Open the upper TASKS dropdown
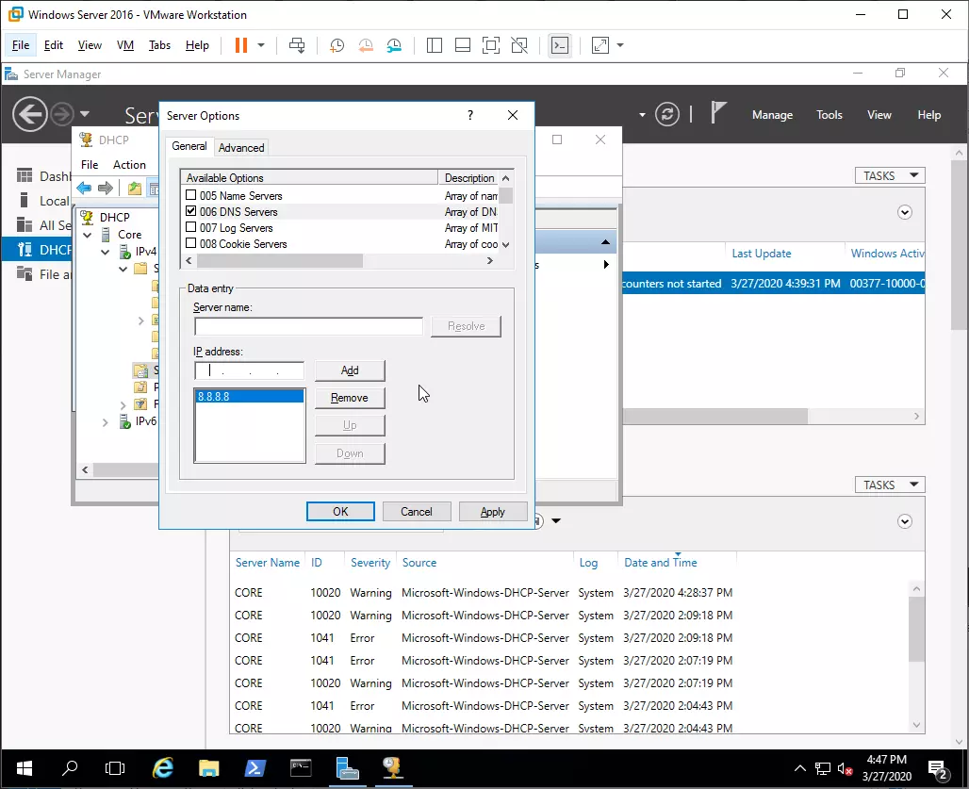Image resolution: width=969 pixels, height=789 pixels. coord(890,175)
